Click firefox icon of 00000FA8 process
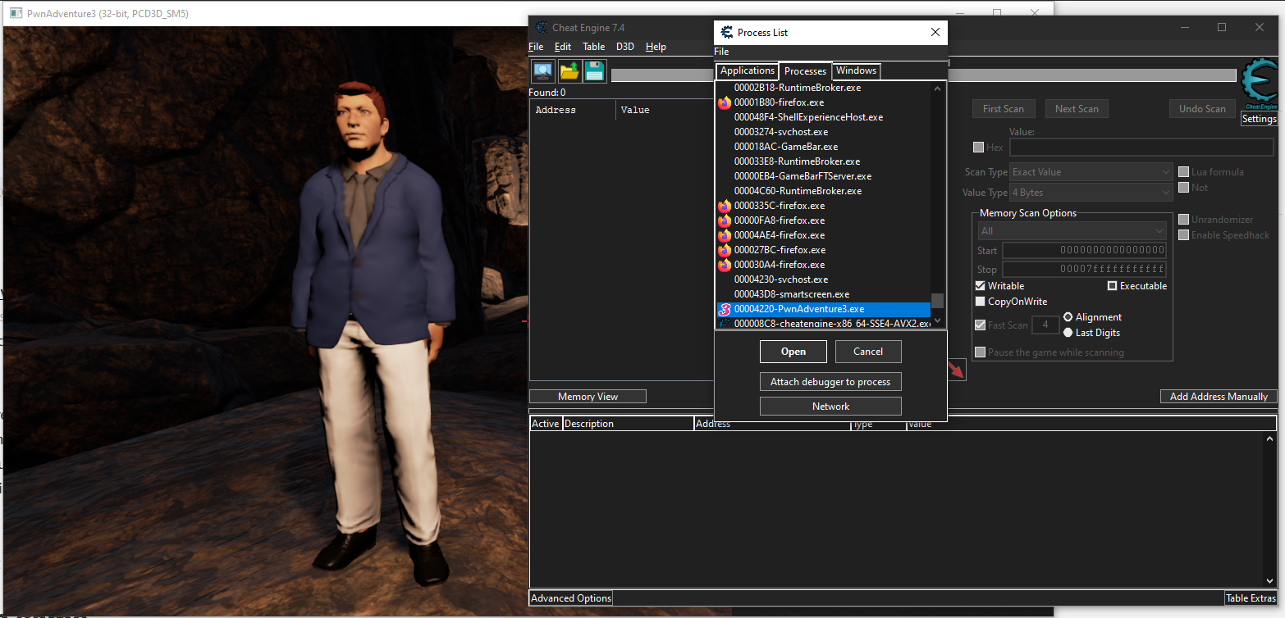The image size is (1285, 618). click(725, 220)
